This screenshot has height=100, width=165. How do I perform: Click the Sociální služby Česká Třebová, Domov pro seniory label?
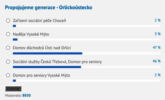(x=57, y=62)
